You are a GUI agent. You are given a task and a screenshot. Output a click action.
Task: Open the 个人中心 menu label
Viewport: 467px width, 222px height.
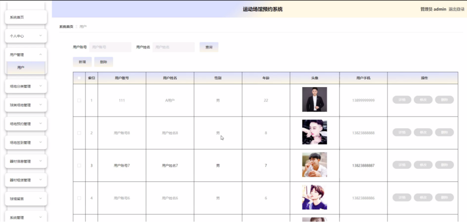coord(17,36)
